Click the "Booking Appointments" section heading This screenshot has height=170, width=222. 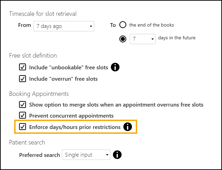tap(39, 94)
